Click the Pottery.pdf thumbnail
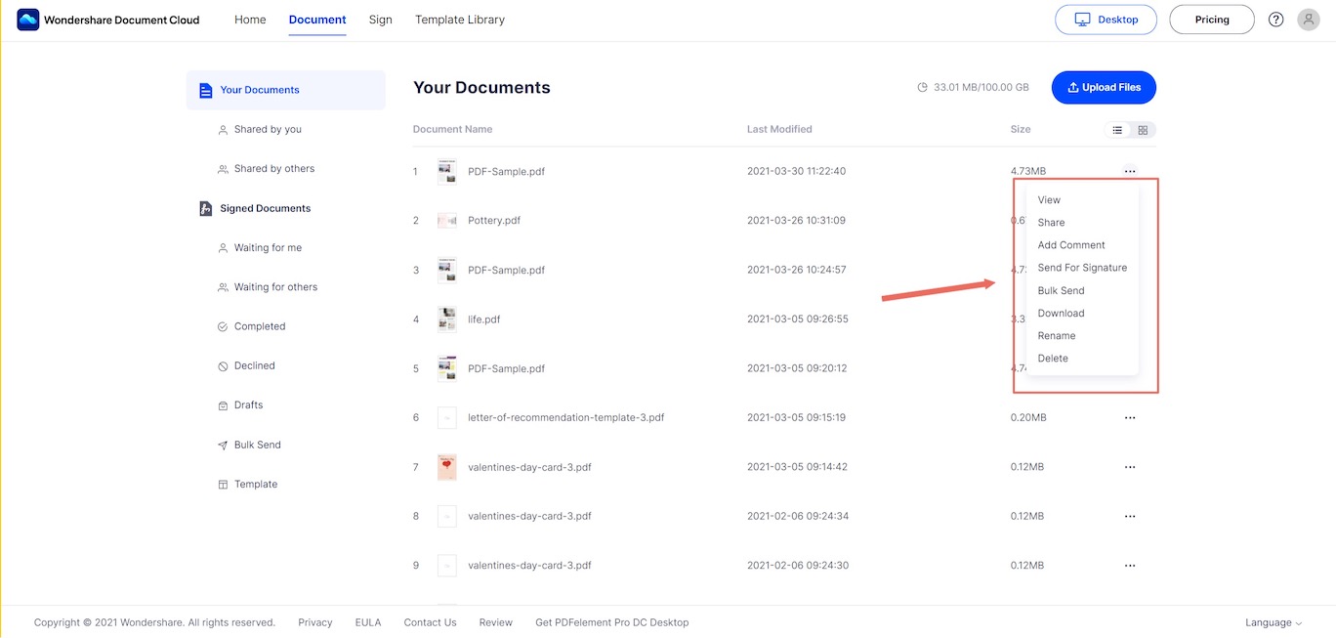Image resolution: width=1336 pixels, height=638 pixels. (447, 221)
